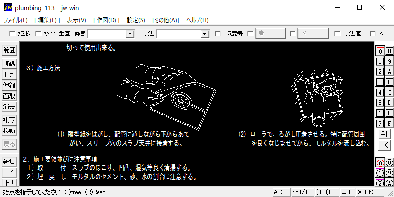Viewport: 394px width, 197px height.
Task: Select layer group 0 circle button
Action: (x=380, y=164)
